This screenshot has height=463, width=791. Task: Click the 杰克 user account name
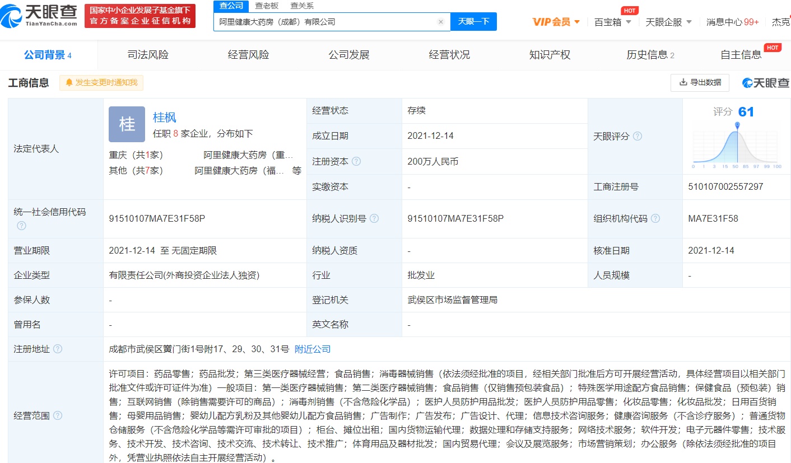pyautogui.click(x=781, y=22)
